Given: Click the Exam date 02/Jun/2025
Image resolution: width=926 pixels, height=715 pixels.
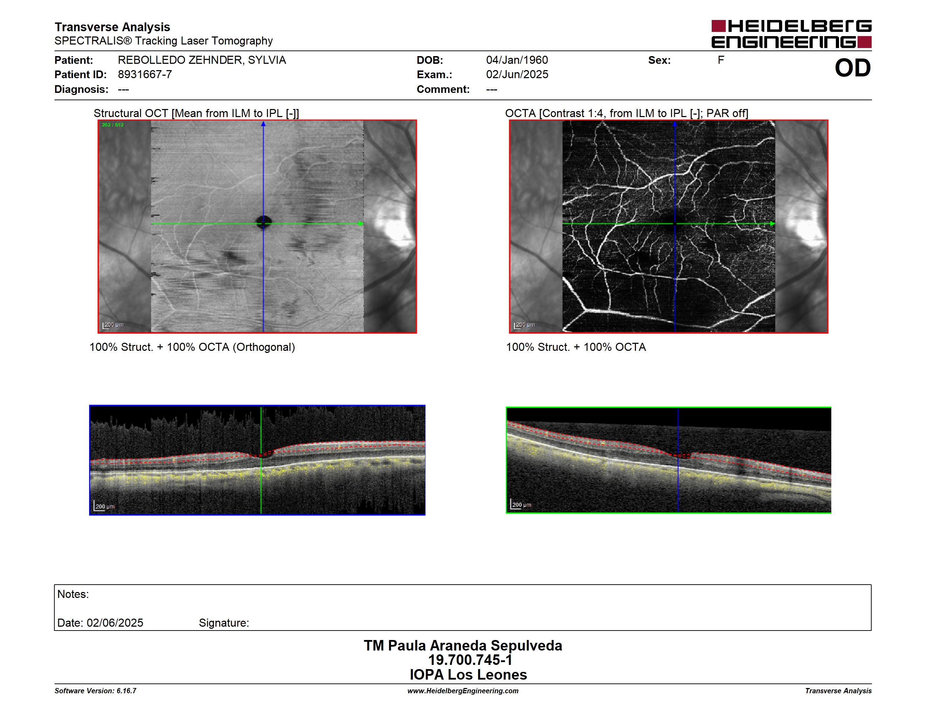Looking at the screenshot, I should pyautogui.click(x=517, y=75).
